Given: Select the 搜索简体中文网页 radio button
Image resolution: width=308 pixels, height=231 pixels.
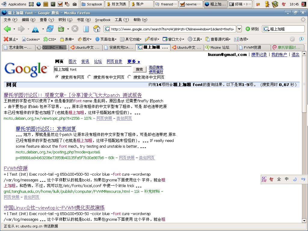Looking at the screenshot, I should tap(129, 77).
